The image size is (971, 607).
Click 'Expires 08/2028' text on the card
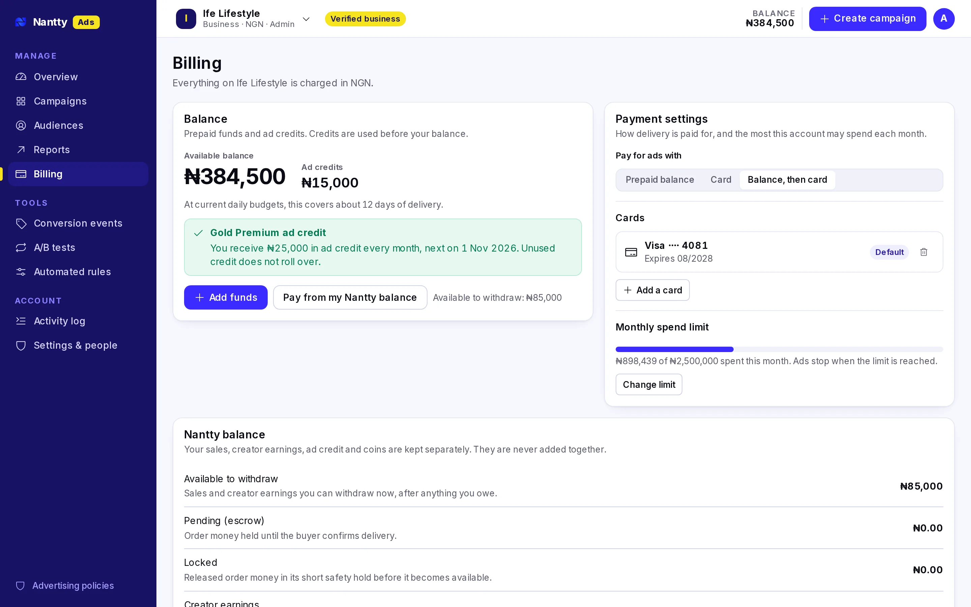tap(678, 259)
